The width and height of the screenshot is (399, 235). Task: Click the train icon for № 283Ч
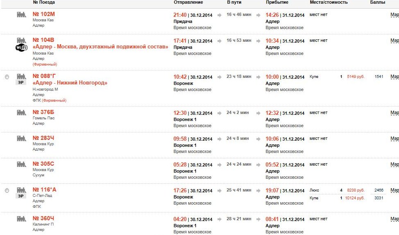[21, 138]
